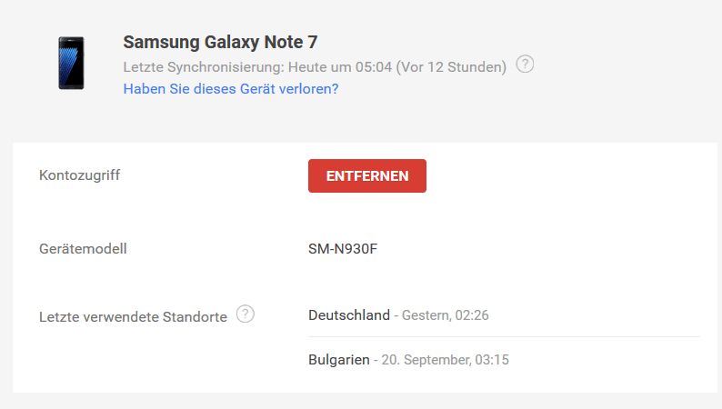Select the Gerätemodell label
Viewport: 722px width, 409px height.
(83, 249)
